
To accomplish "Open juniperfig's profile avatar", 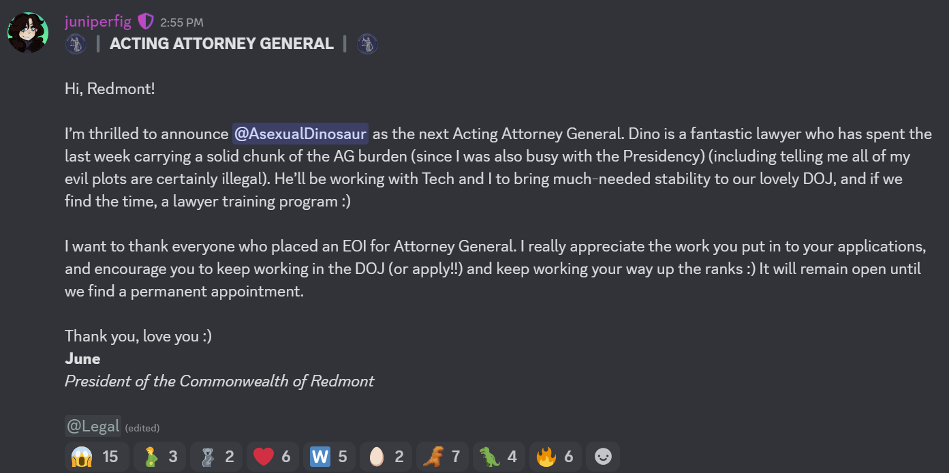I will [x=28, y=32].
